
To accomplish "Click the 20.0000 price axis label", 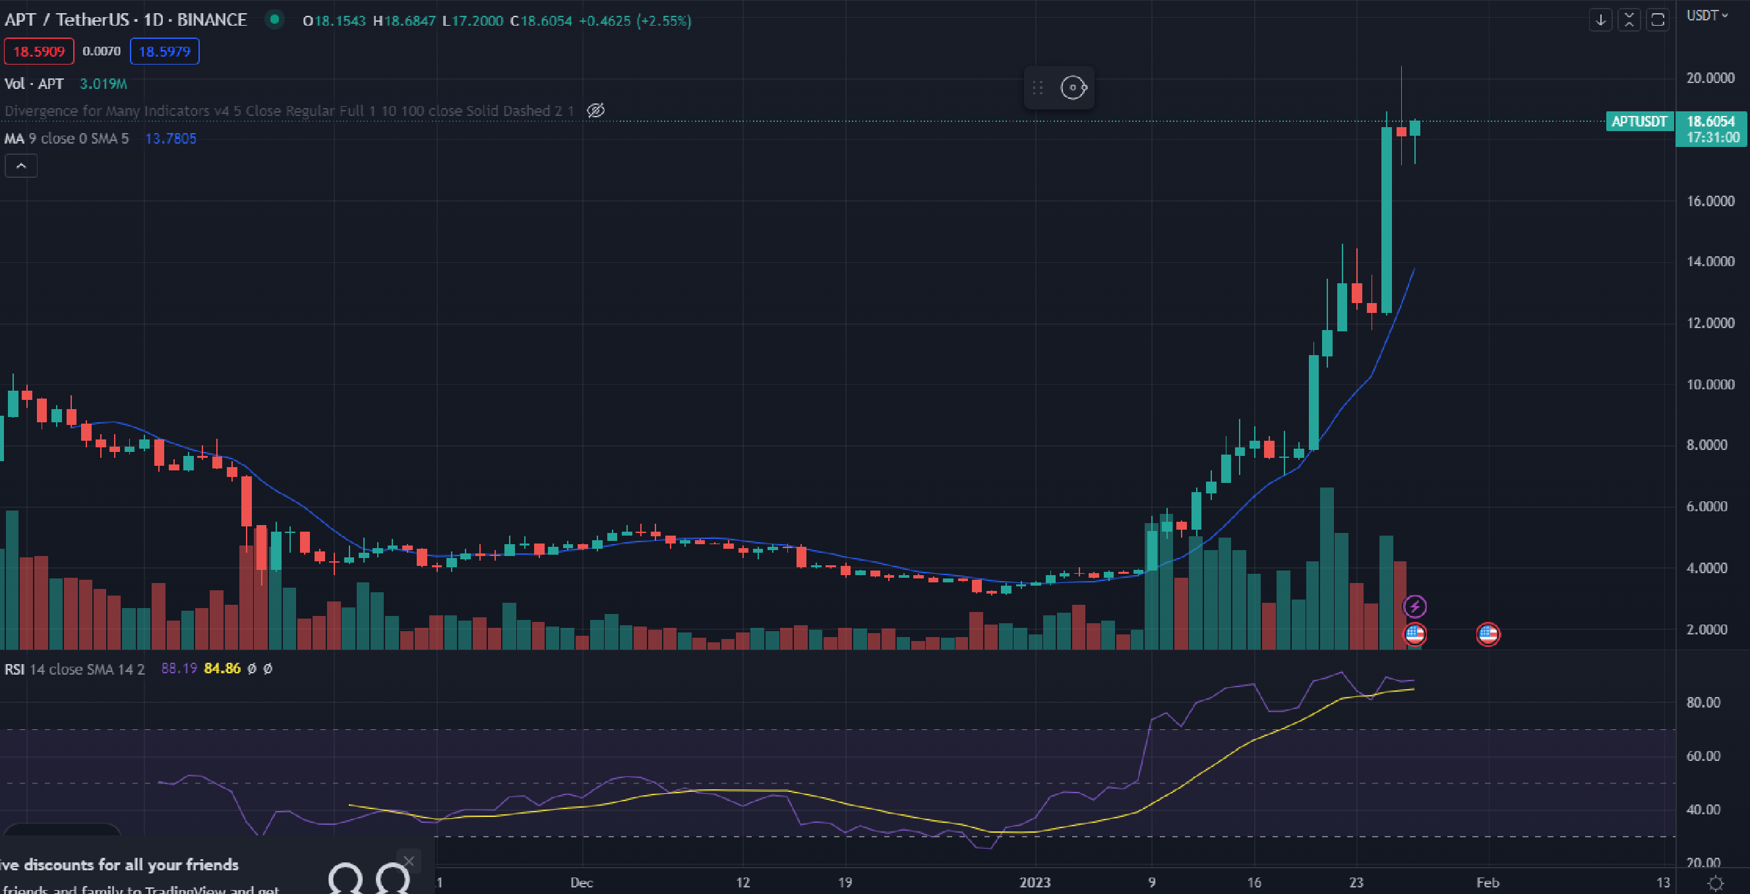I will coord(1710,78).
